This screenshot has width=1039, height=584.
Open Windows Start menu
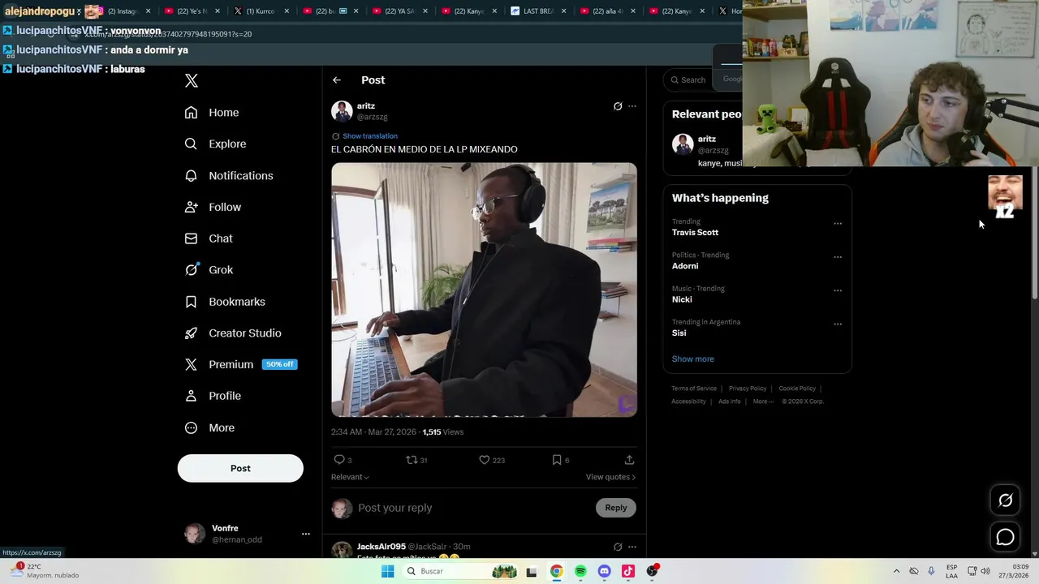pyautogui.click(x=388, y=571)
